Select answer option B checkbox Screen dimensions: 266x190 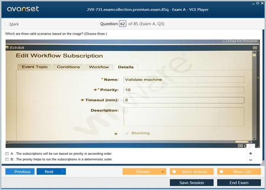[x=7, y=160]
